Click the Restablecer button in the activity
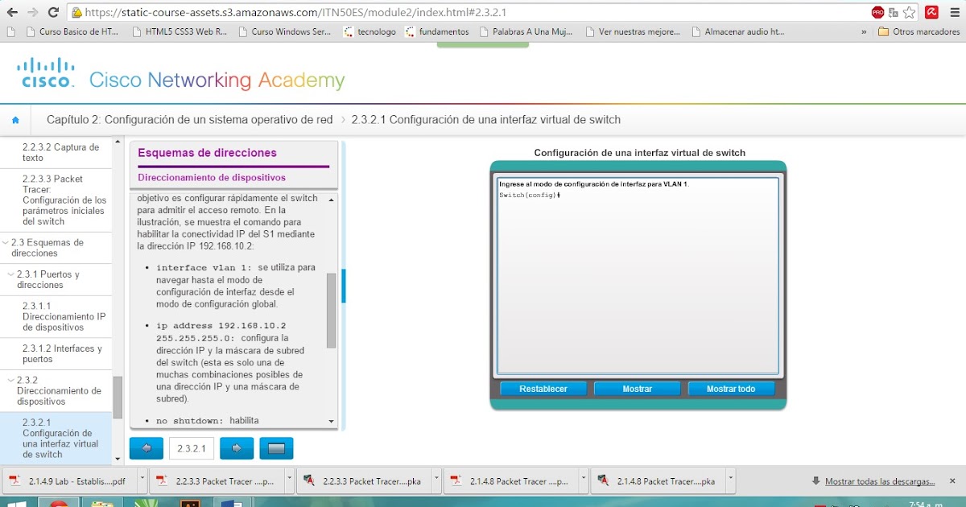Screen dimensions: 966x507 (x=543, y=389)
